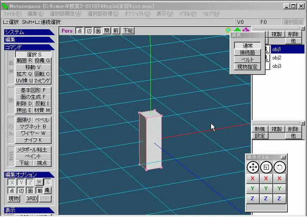This screenshot has width=307, height=217.
Task: Activate the 押出 E extrude command
Action: click(x=24, y=110)
